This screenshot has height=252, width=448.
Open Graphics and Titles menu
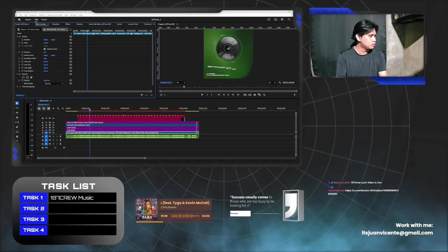pos(55,15)
